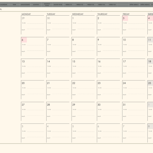Open the CALENDAR tab

click(4, 5)
